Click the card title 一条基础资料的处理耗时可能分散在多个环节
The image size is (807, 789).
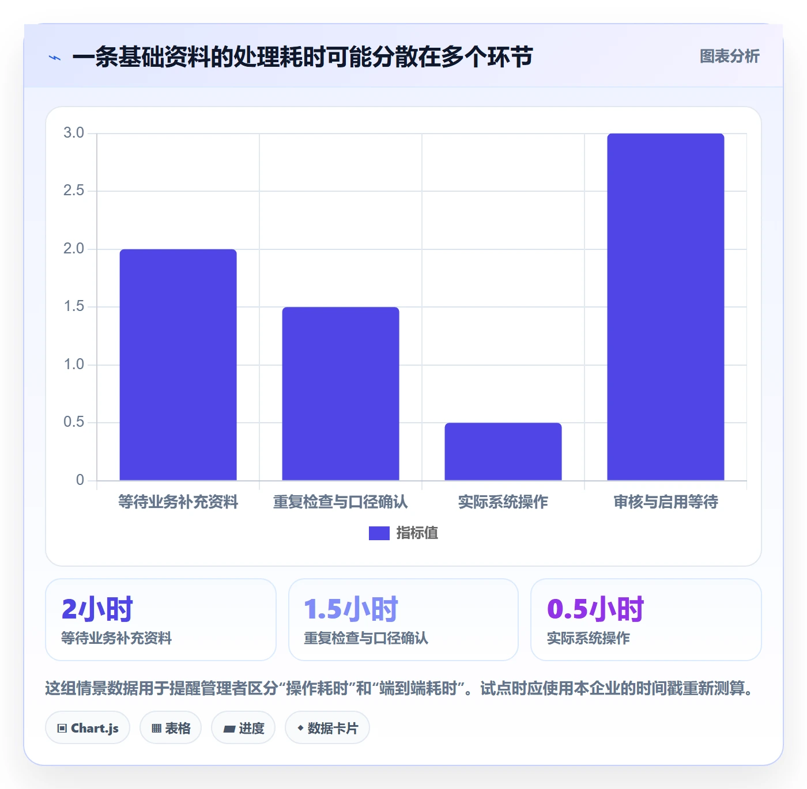[303, 57]
